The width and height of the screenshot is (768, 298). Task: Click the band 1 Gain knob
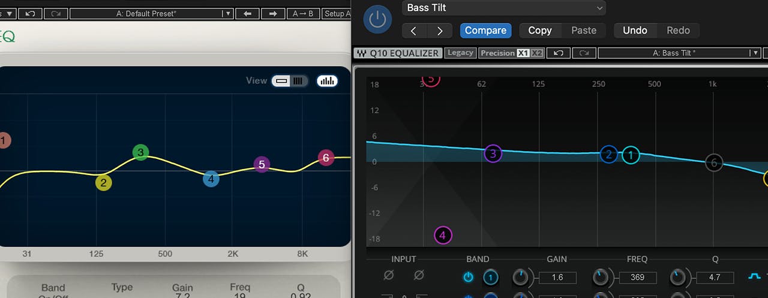coord(521,277)
